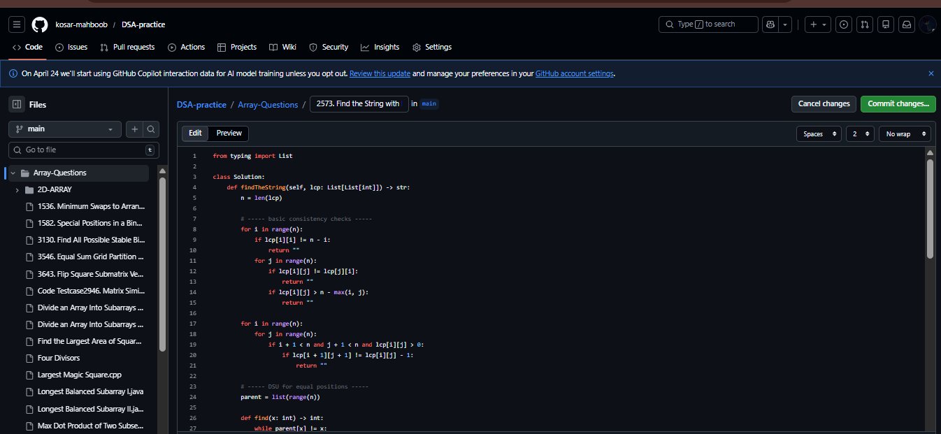Open the Copilot chat icon
The image size is (941, 434).
772,24
